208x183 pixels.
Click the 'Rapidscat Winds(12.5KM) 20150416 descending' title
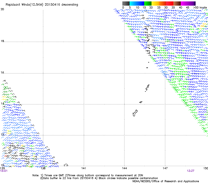(x=42, y=5)
